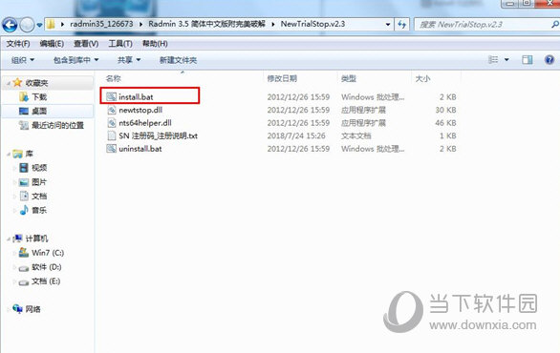Click the nts64helper.dll file icon

pos(112,123)
